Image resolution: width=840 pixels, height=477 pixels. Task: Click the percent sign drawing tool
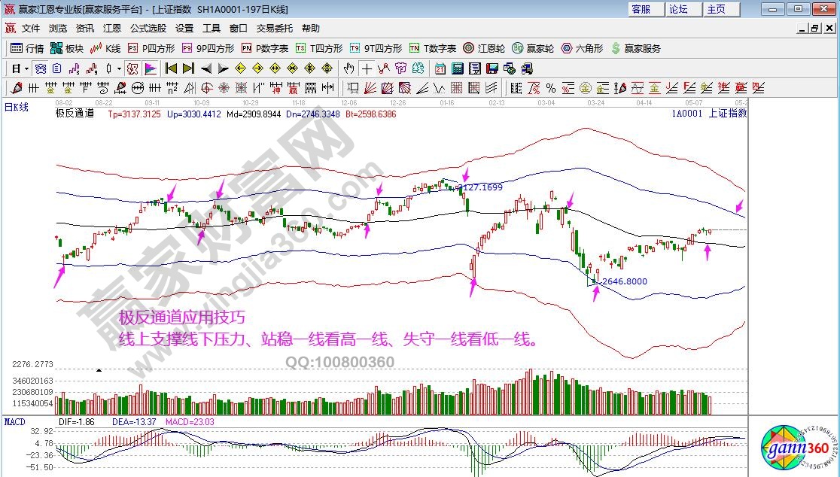point(550,88)
